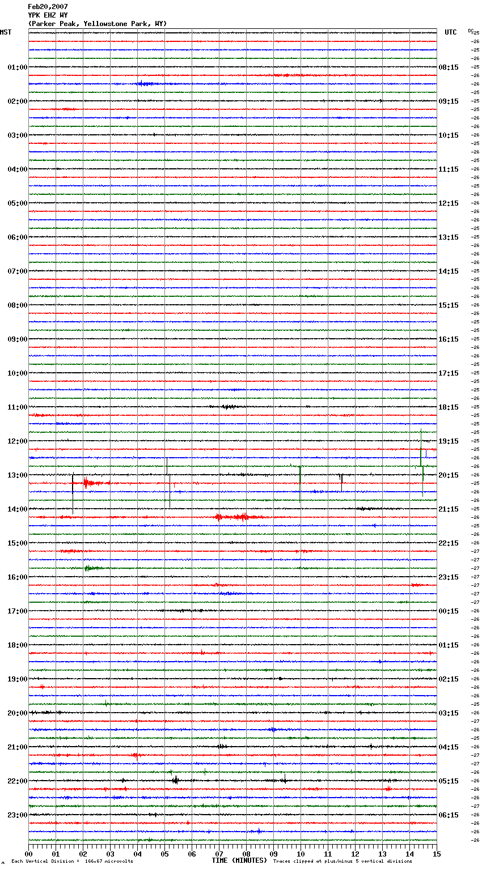Click the station code YPK EHZ WY
Viewport: 482px width, 869px height.
[48, 15]
